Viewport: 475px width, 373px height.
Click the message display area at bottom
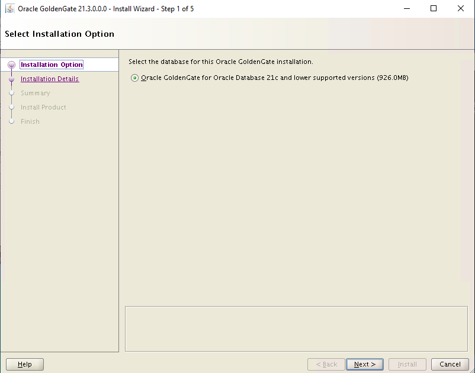point(296,329)
